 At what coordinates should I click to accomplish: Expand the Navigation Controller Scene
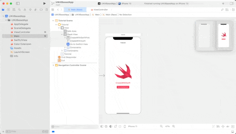point(53,65)
